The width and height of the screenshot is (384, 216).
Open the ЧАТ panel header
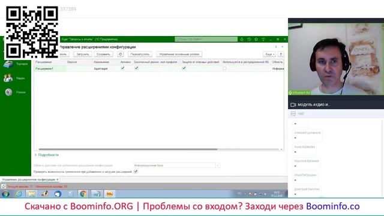[x=336, y=113]
